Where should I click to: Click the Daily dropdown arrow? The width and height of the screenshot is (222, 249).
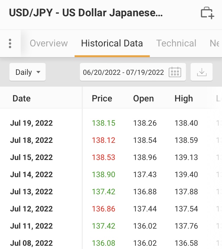[x=38, y=72]
